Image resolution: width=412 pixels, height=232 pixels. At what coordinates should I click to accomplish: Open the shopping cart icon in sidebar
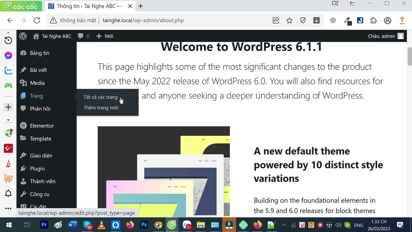pyautogui.click(x=8, y=178)
